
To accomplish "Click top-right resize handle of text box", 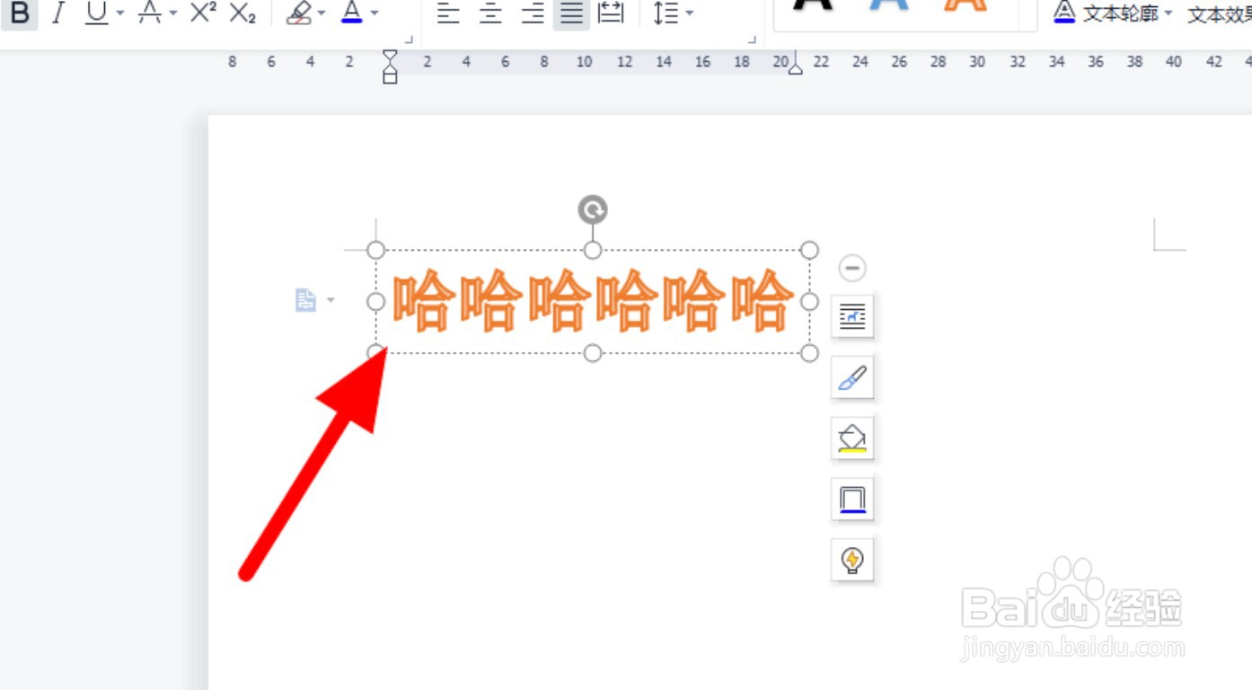I will point(809,250).
